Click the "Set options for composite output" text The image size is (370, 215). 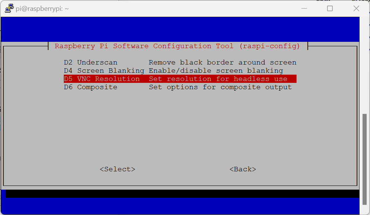220,87
